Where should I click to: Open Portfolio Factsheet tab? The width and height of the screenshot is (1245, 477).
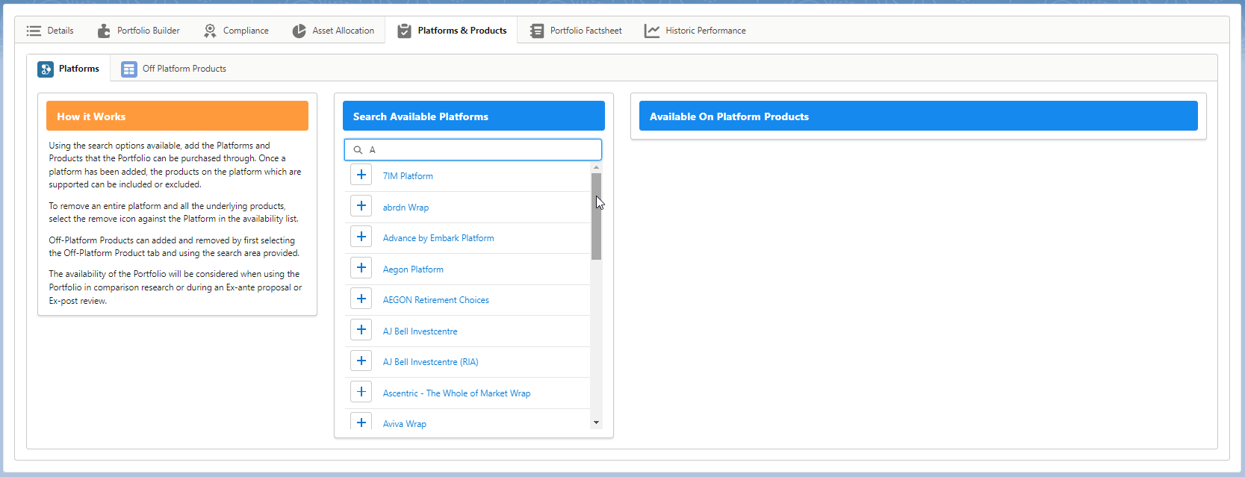[576, 31]
